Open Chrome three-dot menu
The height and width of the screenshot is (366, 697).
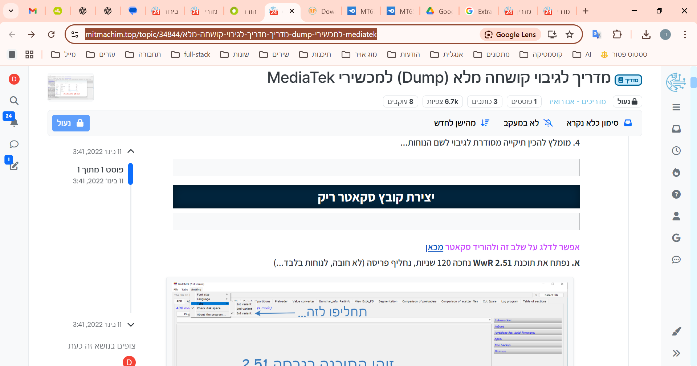(685, 34)
